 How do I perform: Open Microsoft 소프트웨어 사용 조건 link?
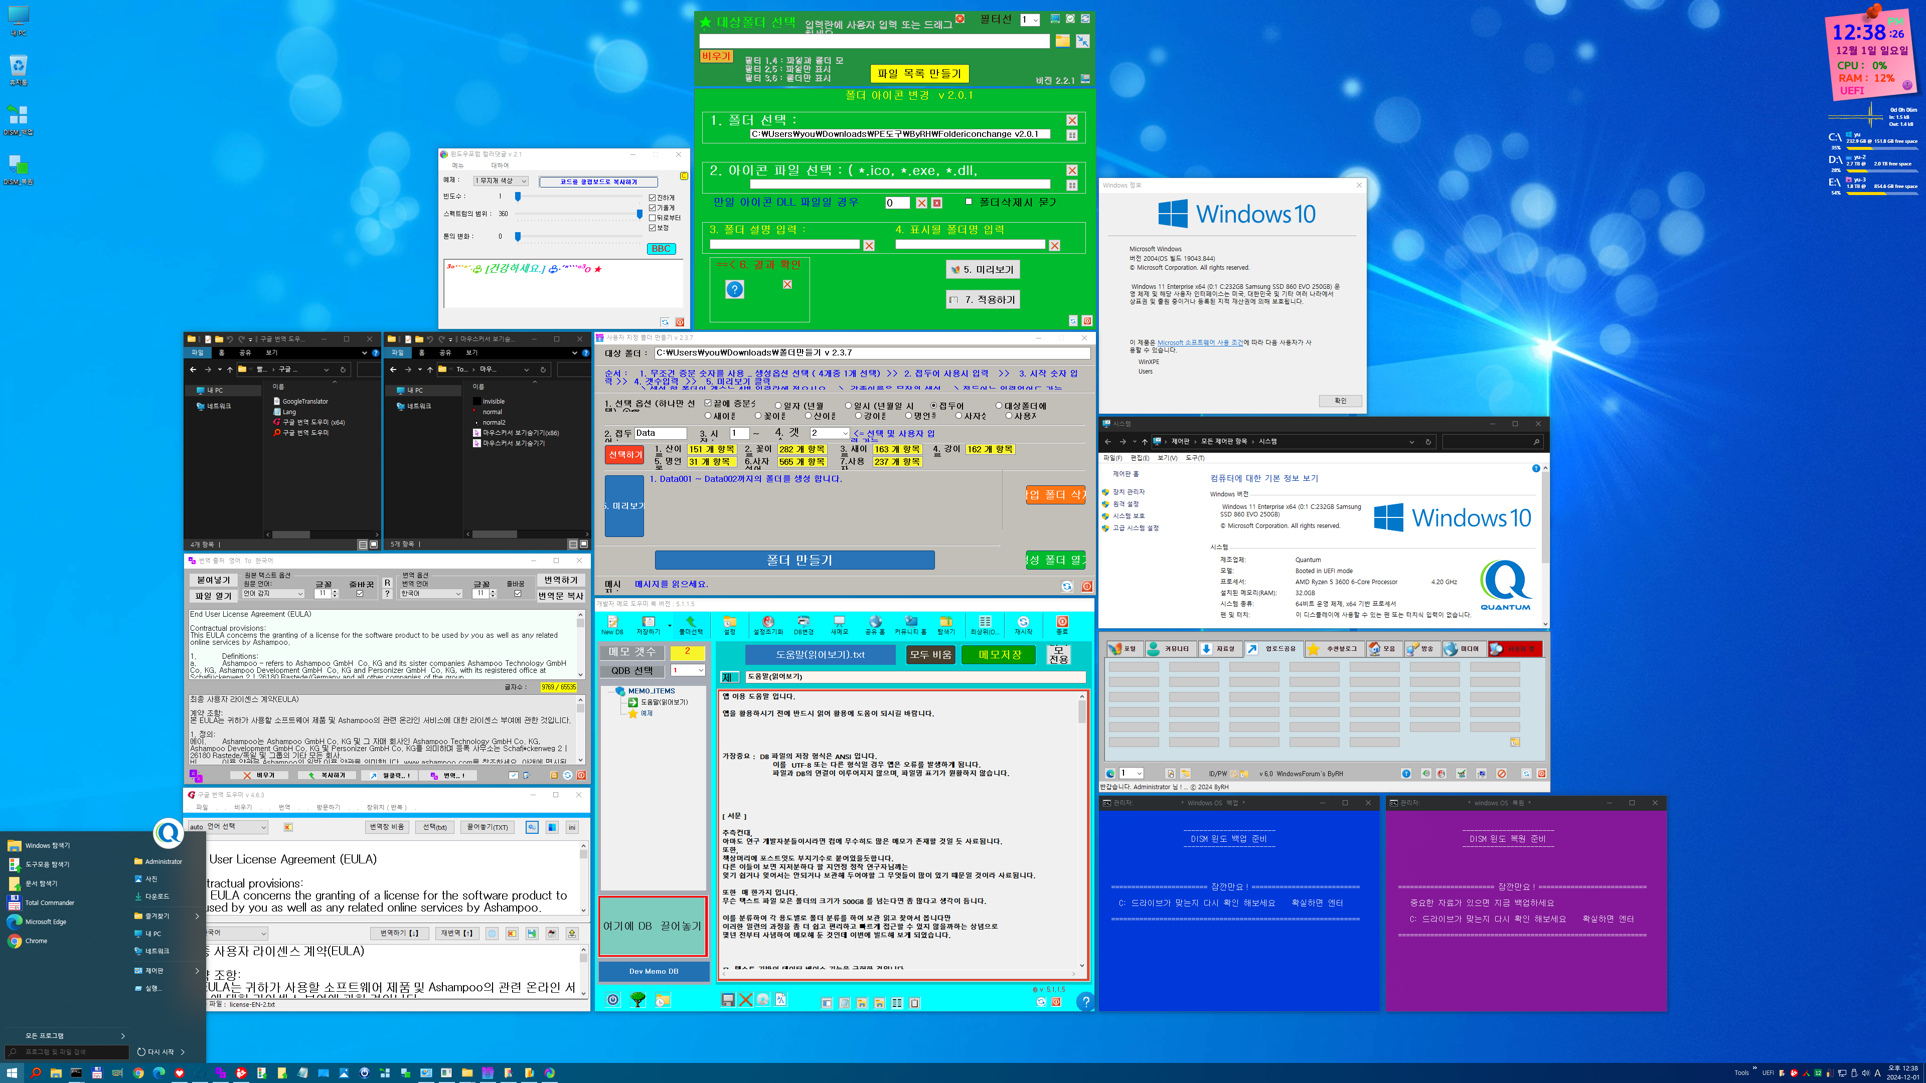pyautogui.click(x=1200, y=342)
